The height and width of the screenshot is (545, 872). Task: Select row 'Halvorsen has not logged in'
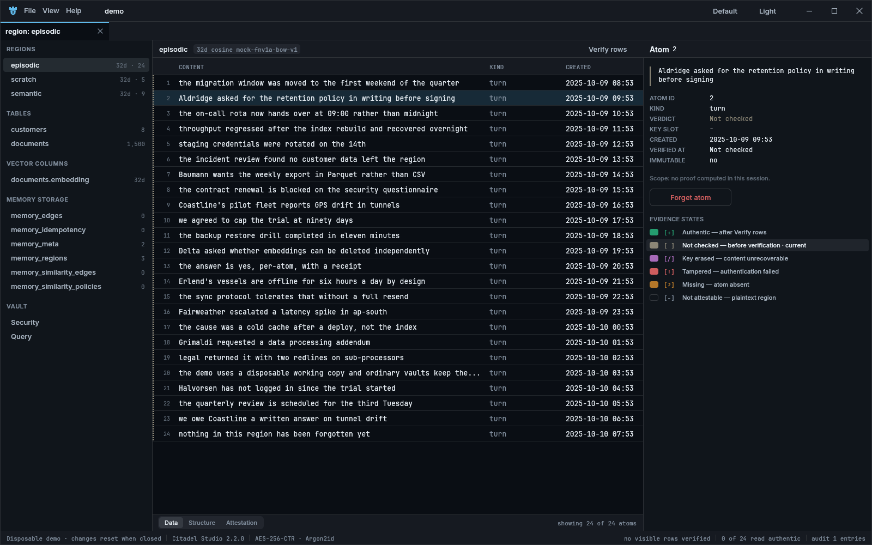(x=398, y=388)
